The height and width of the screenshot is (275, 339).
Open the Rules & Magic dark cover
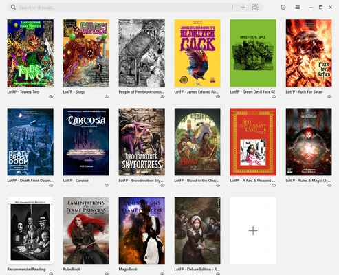click(309, 142)
